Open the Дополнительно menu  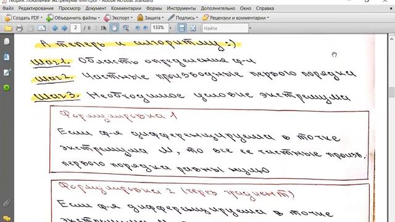218,8
